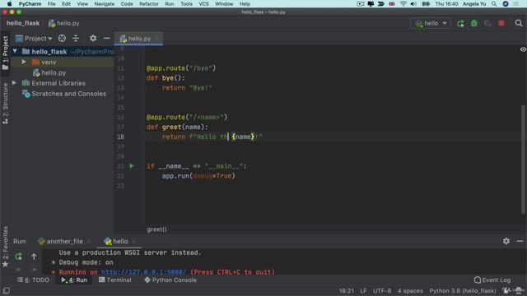Rerun the hello configuration in top toolbar
The height and width of the screenshot is (296, 527).
click(x=460, y=23)
